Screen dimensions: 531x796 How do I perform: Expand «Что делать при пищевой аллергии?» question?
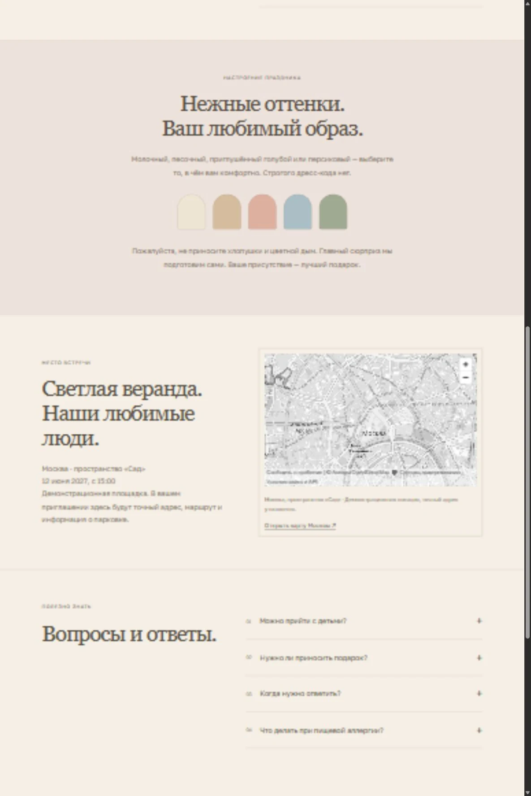364,730
